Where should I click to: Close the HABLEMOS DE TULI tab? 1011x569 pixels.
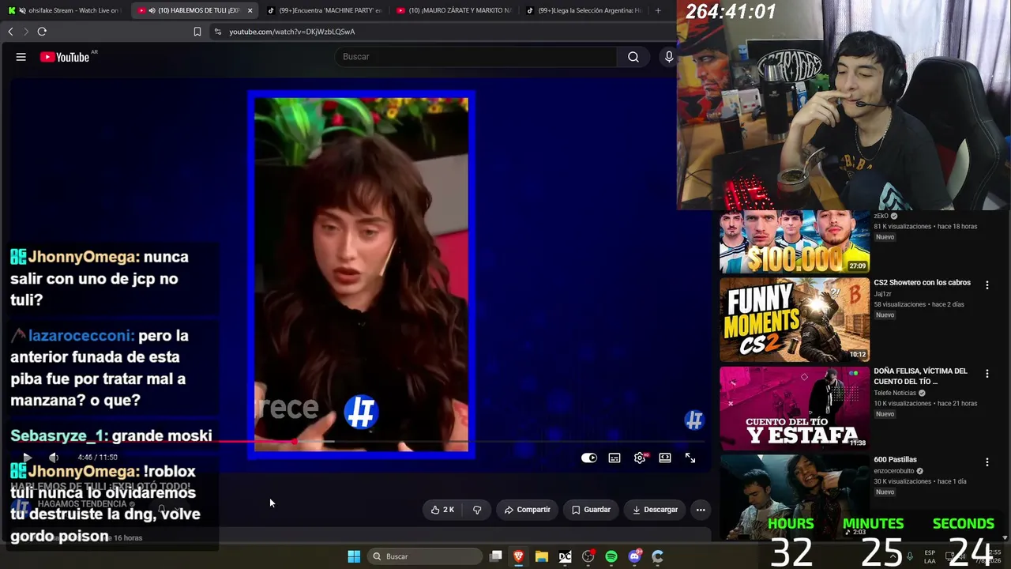[250, 10]
